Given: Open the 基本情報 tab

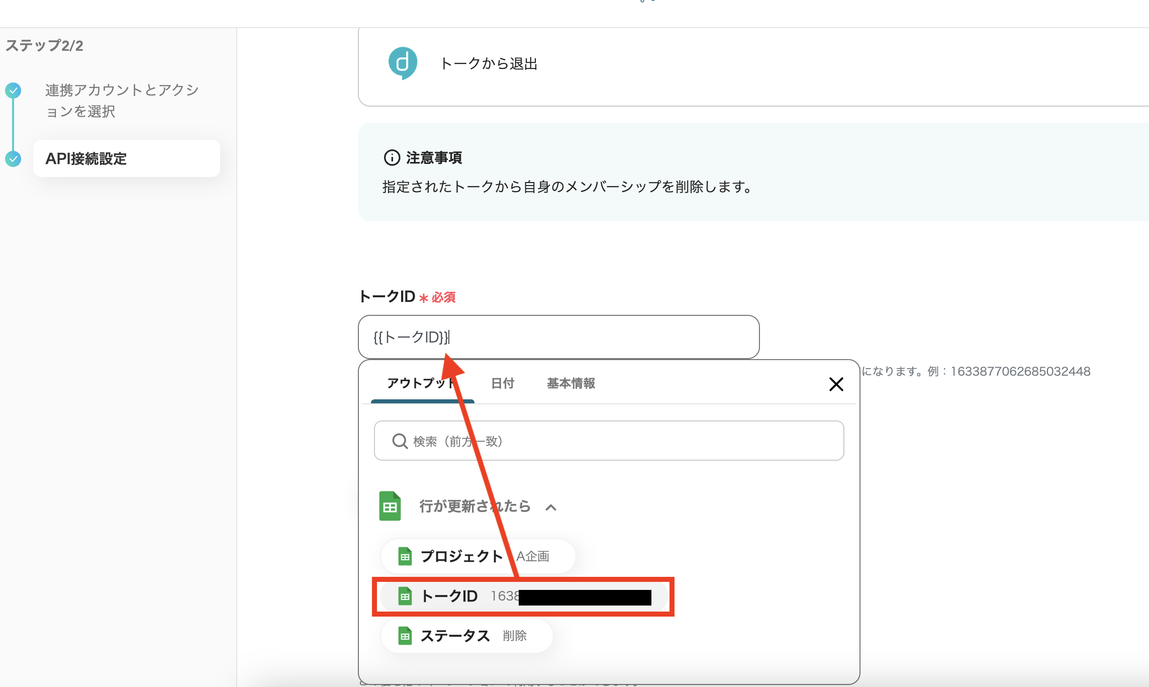Looking at the screenshot, I should pyautogui.click(x=570, y=383).
